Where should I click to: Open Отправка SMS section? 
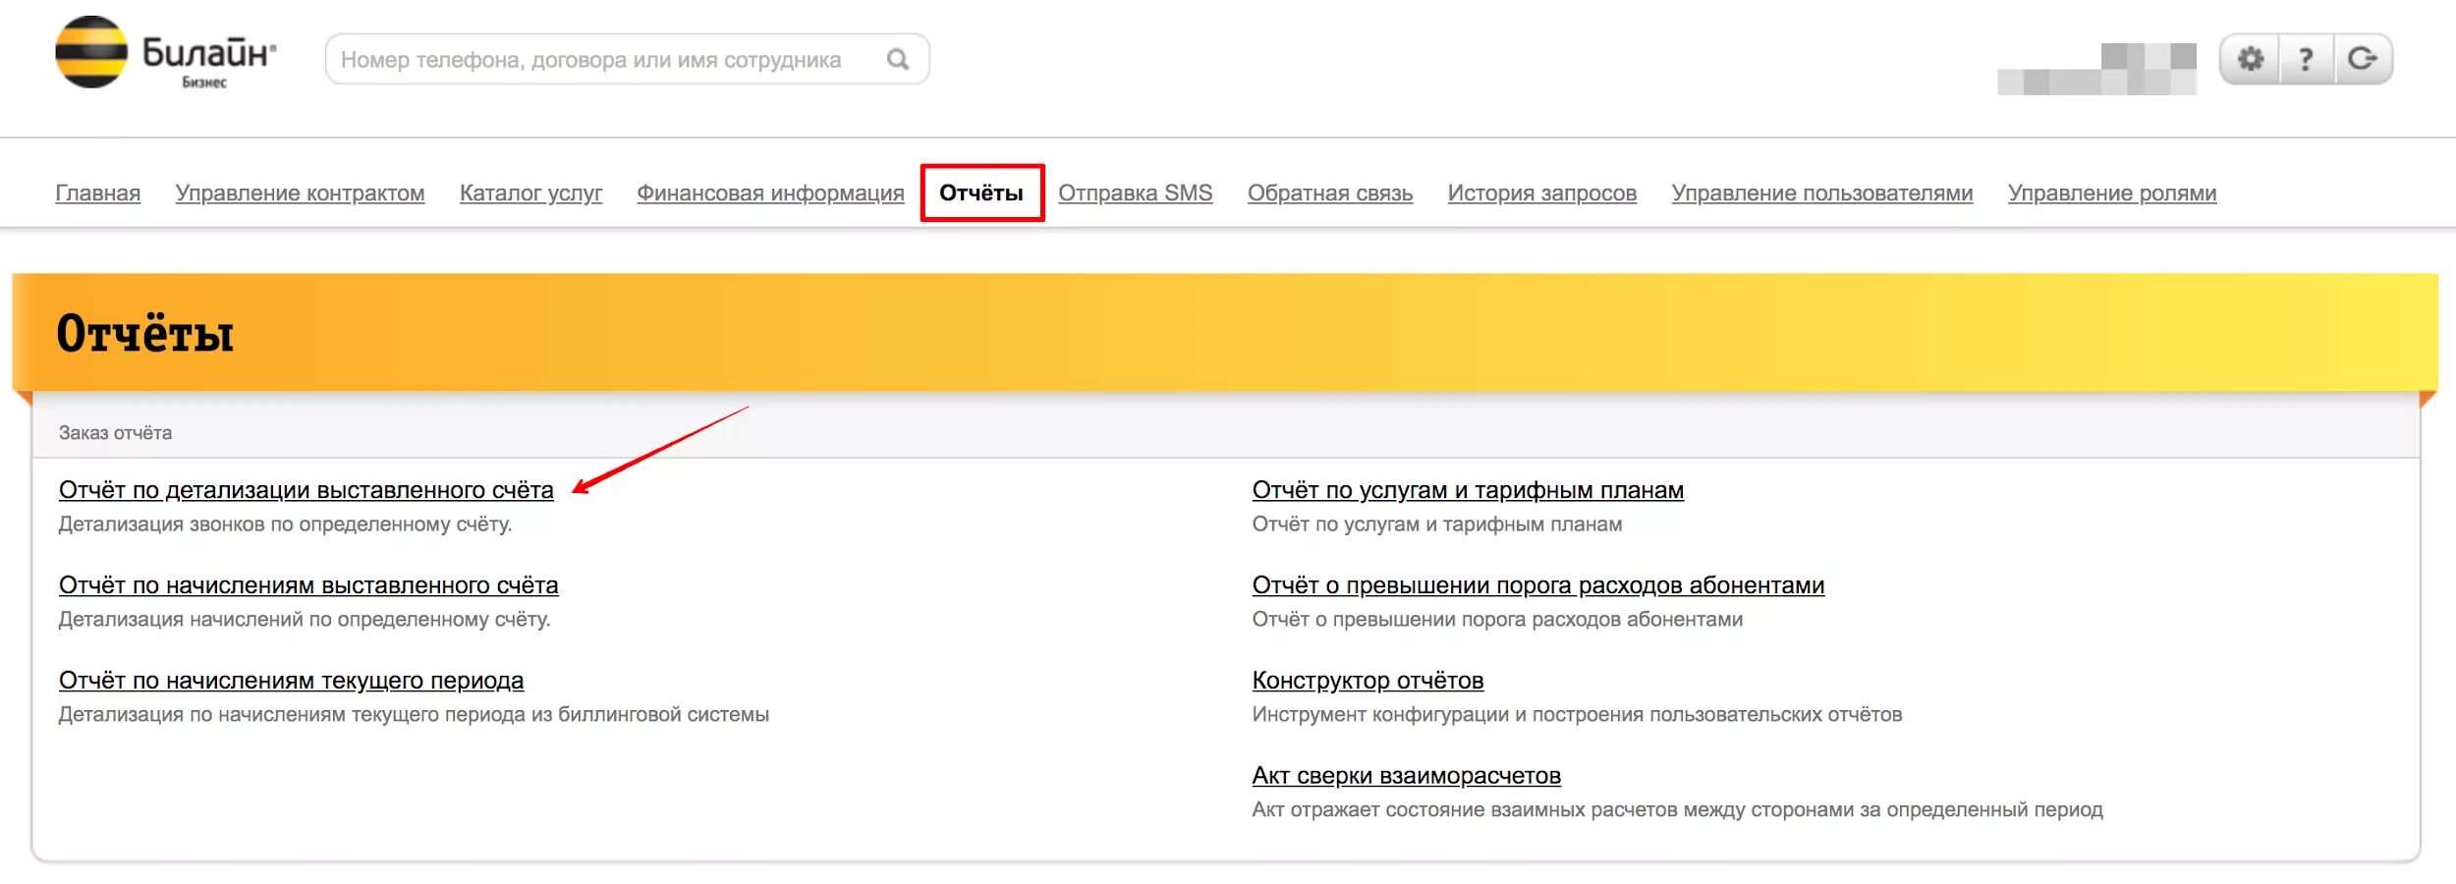pyautogui.click(x=1135, y=193)
